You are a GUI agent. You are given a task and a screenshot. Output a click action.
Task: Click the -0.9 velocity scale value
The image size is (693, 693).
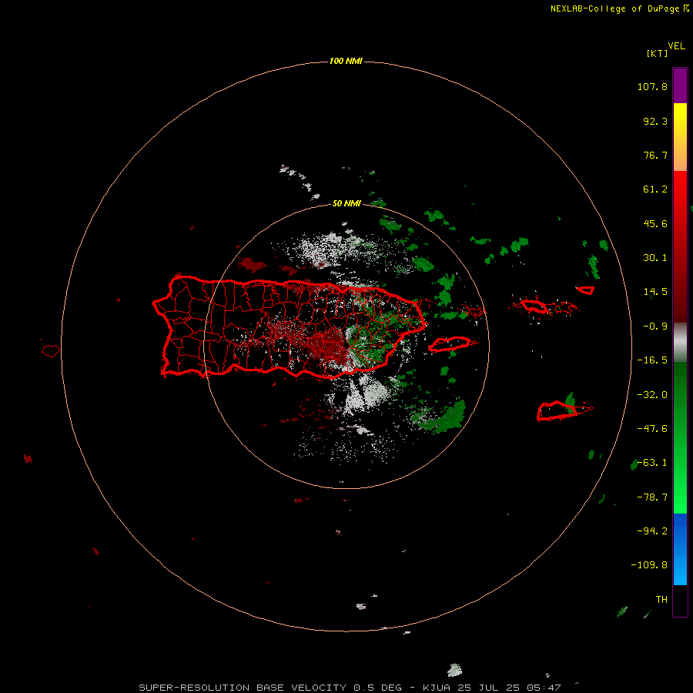pos(655,326)
